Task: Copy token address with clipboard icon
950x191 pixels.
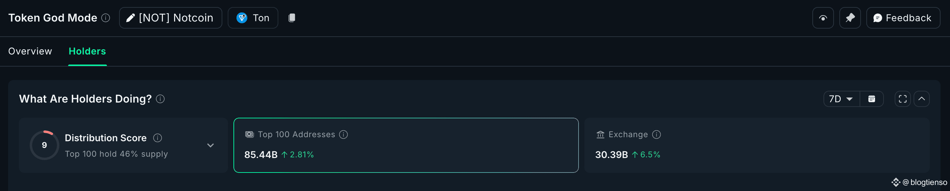Action: [x=292, y=17]
